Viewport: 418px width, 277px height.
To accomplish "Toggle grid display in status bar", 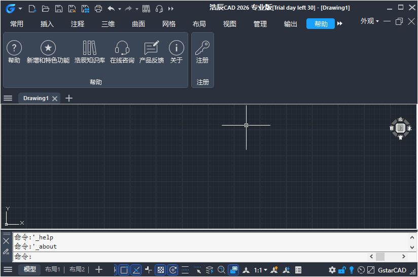I will point(160,270).
